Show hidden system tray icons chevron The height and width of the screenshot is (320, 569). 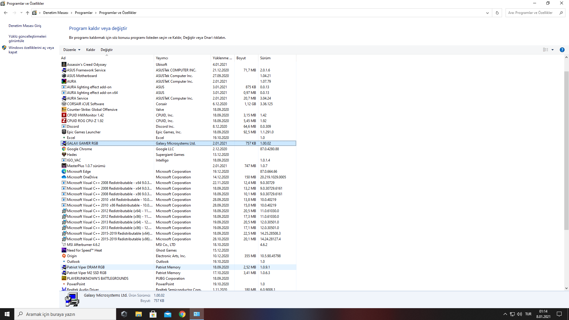[505, 314]
